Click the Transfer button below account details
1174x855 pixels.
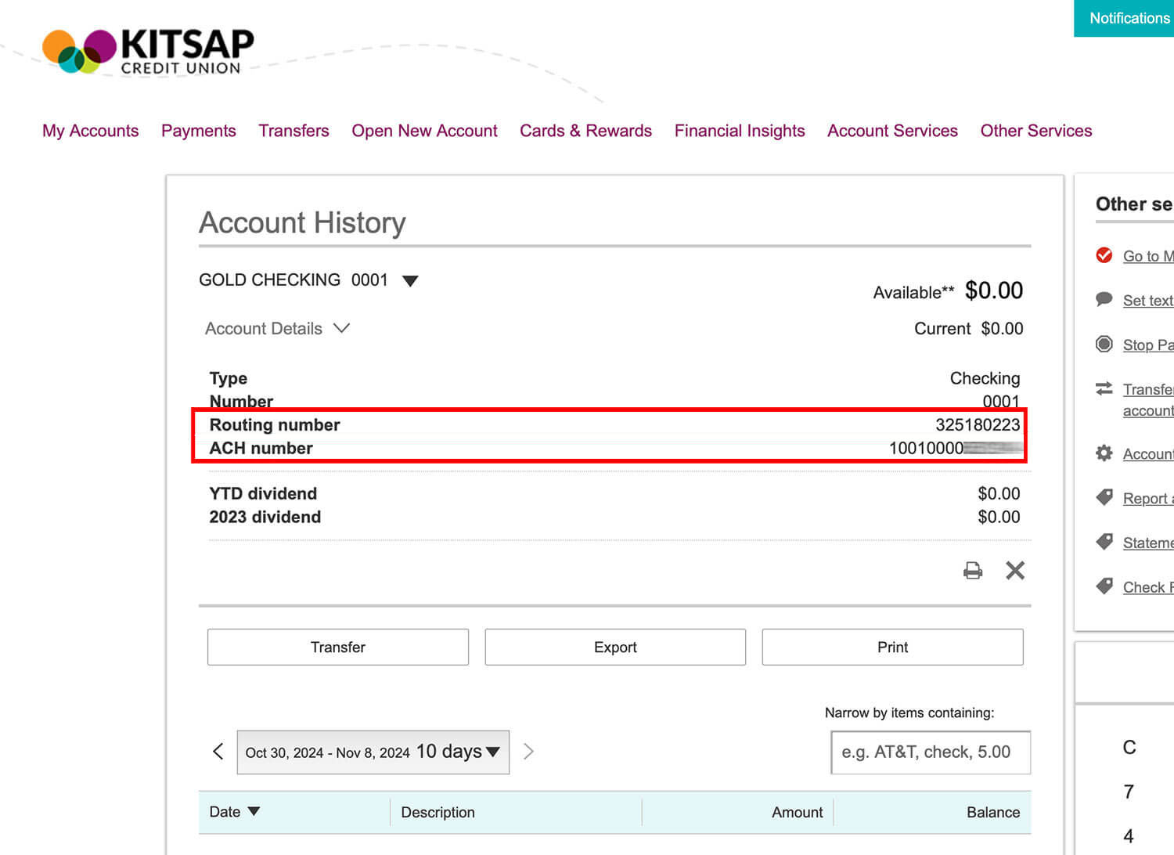(x=337, y=647)
